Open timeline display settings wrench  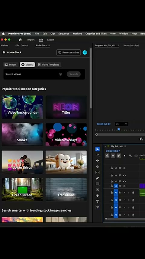pyautogui.click(x=130, y=156)
